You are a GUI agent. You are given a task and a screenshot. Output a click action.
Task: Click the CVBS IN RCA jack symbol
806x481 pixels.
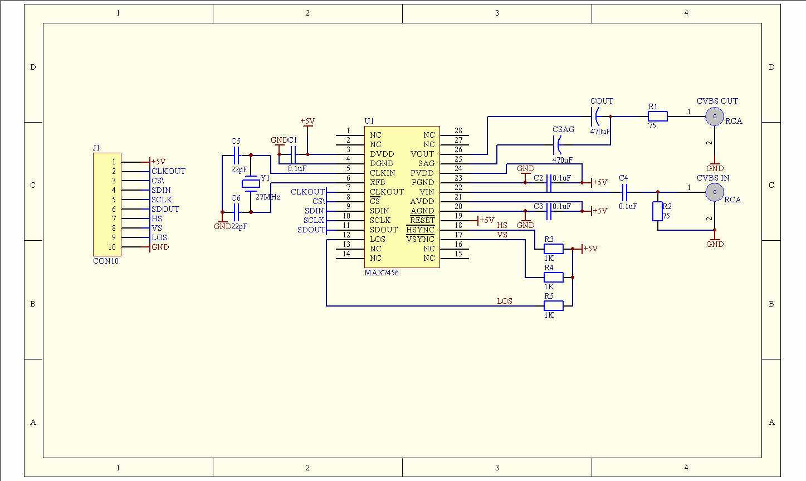714,192
